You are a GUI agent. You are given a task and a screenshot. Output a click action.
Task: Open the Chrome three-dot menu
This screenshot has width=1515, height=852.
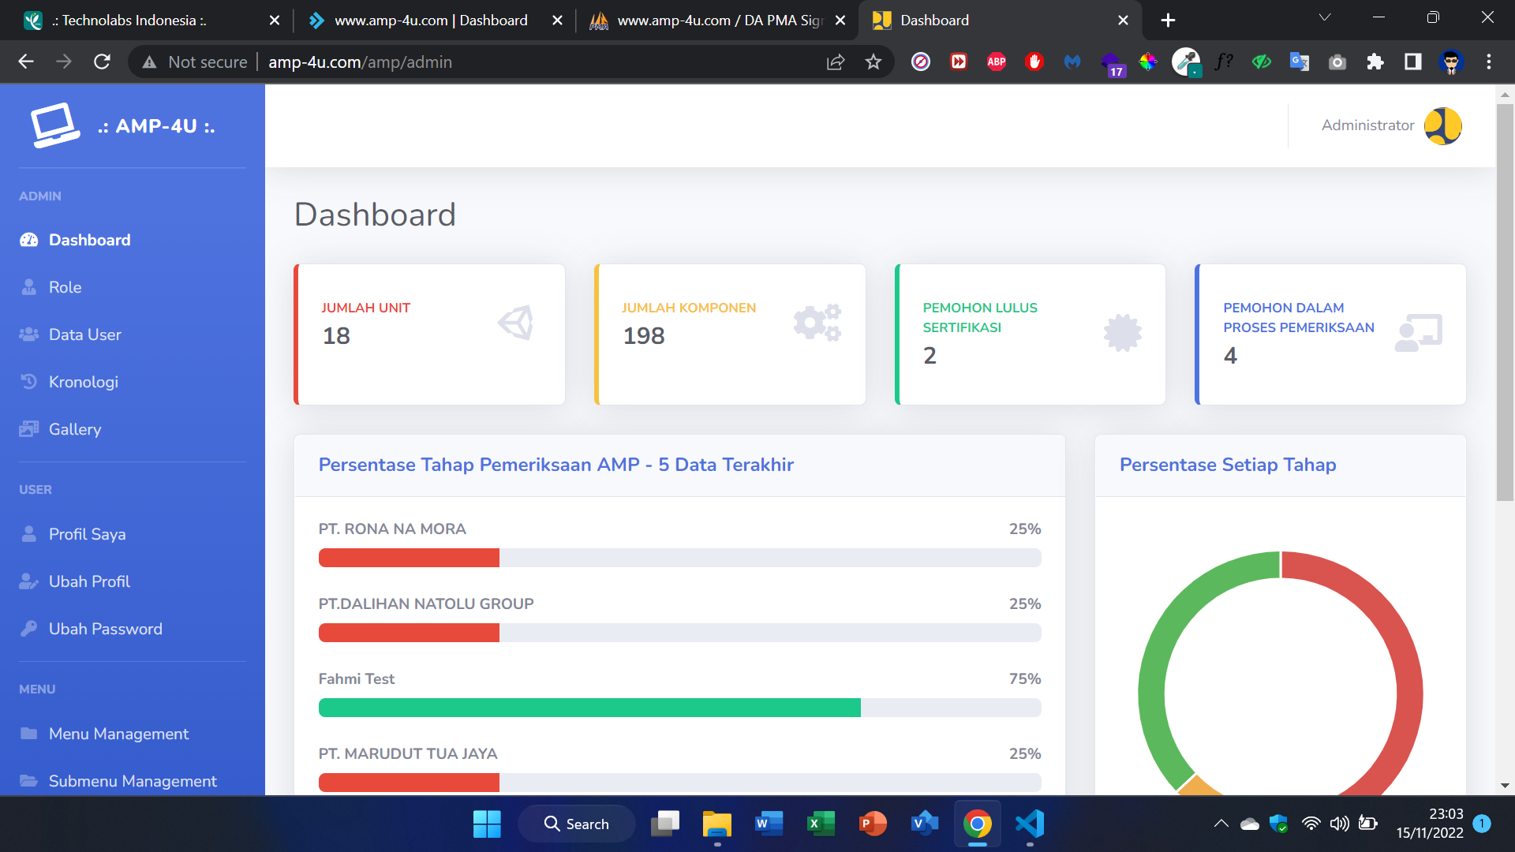(1488, 62)
